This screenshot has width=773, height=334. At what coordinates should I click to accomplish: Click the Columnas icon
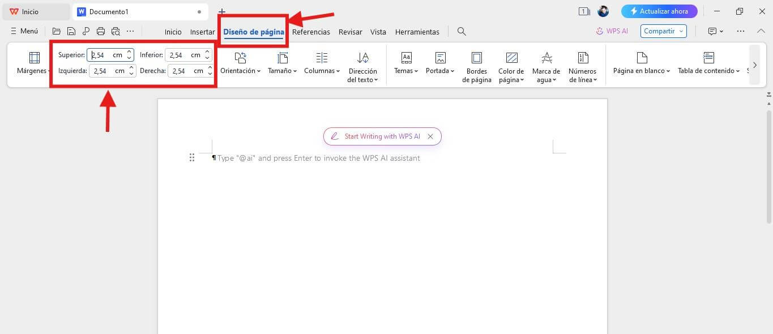click(x=321, y=57)
